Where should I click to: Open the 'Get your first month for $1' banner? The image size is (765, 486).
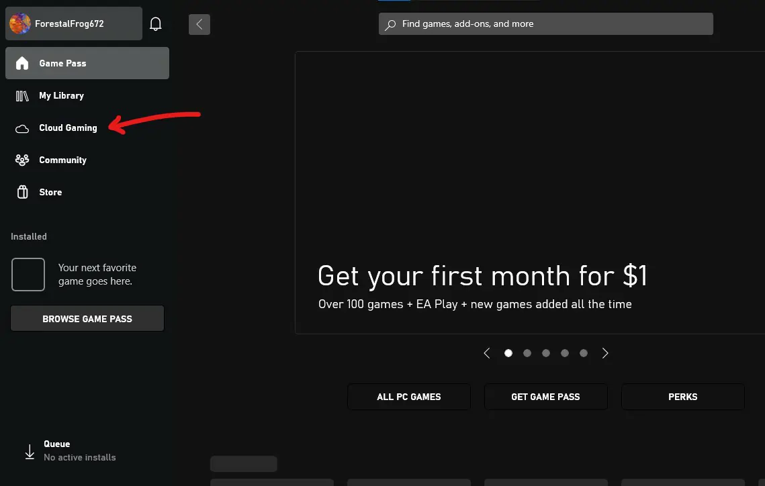(530, 193)
